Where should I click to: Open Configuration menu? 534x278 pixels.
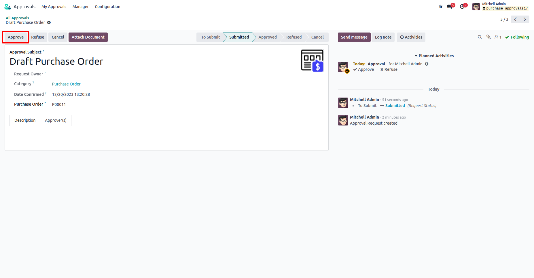(x=107, y=6)
